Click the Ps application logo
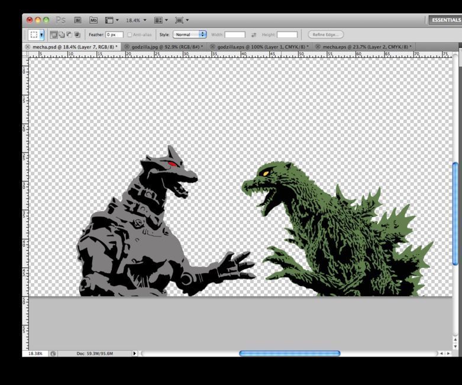462x385 pixels. pos(60,20)
